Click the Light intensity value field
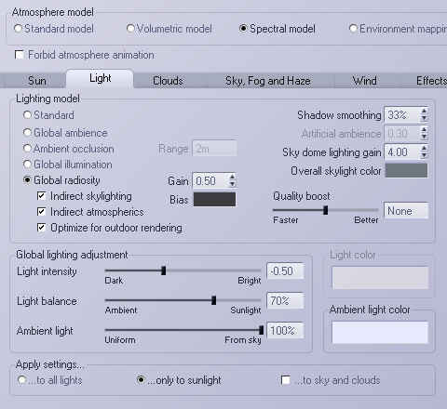 [285, 271]
